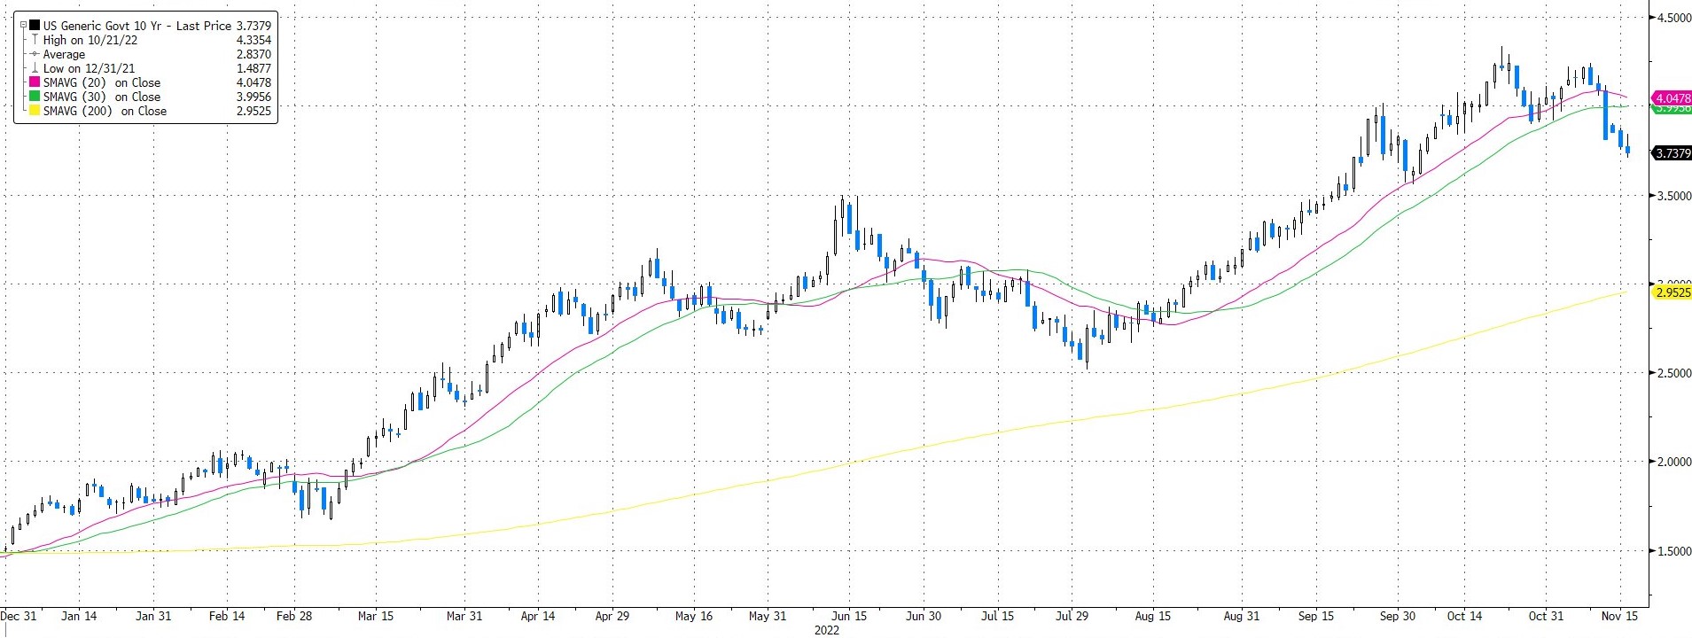Click the 2022 year label under the axis
1692x638 pixels.
pos(826,630)
